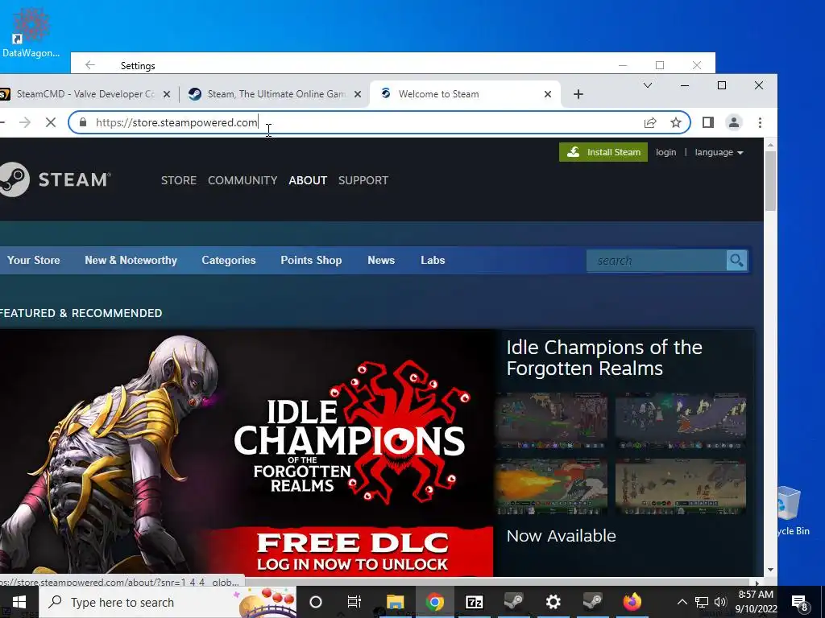Open bottom-left fire Idle Champions screenshot
This screenshot has width=825, height=618.
click(551, 487)
